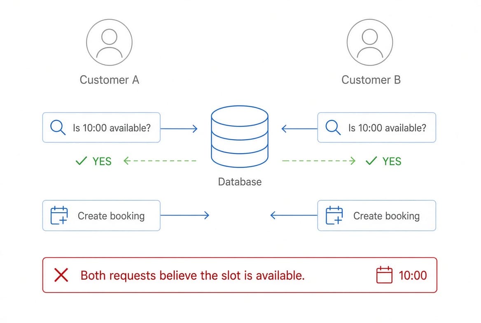
Task: Click the calendar-plus icon in right Create booking
Action: 334,215
